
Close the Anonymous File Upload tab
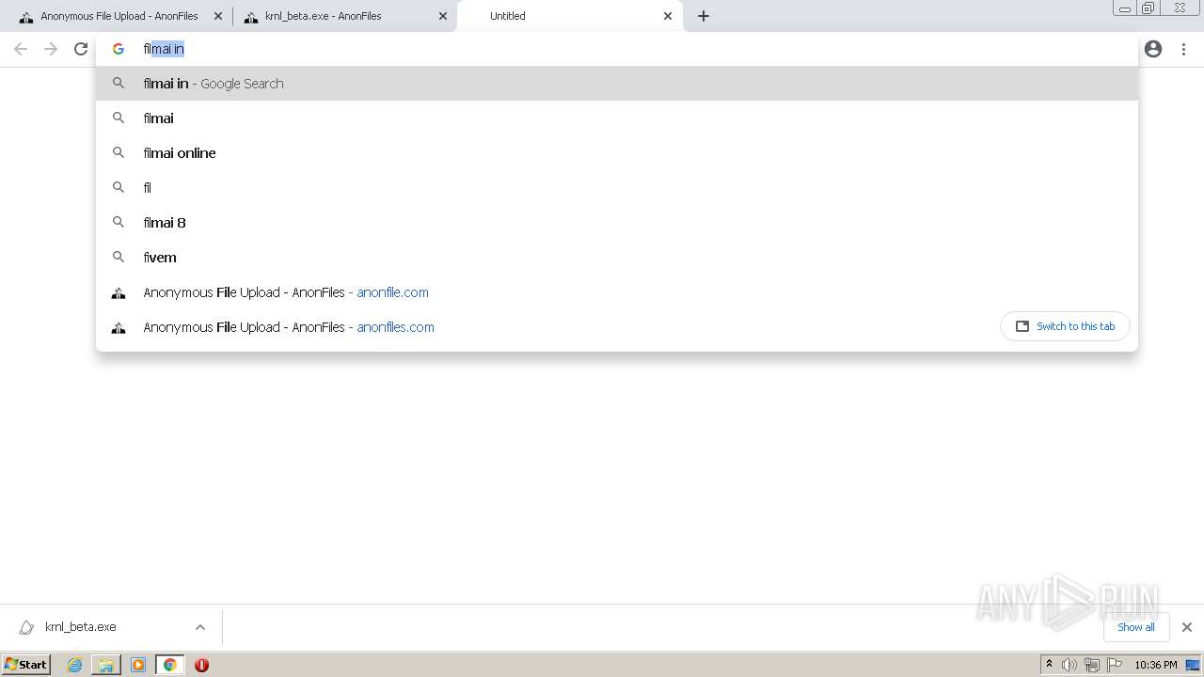tap(217, 16)
